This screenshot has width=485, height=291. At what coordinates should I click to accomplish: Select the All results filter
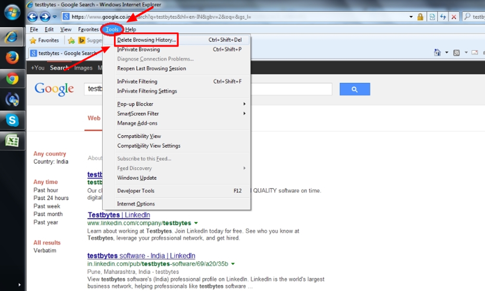tap(47, 243)
